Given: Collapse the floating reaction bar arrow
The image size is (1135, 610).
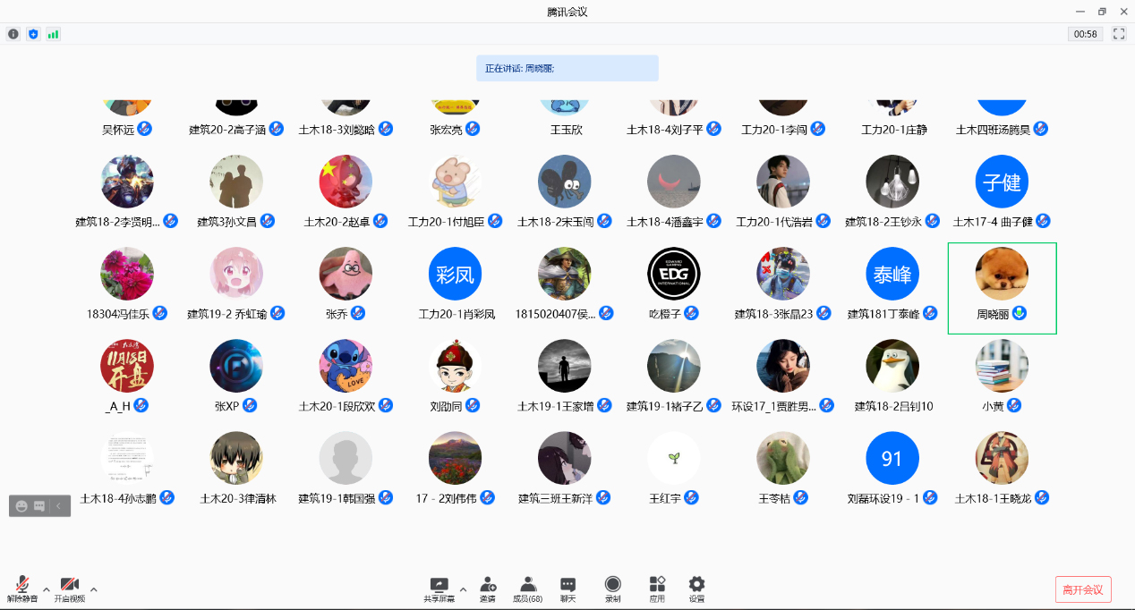Looking at the screenshot, I should click(59, 505).
